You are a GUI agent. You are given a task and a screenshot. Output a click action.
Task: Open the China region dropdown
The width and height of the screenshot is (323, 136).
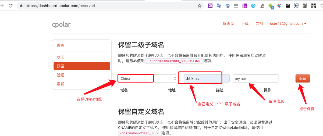(147, 78)
